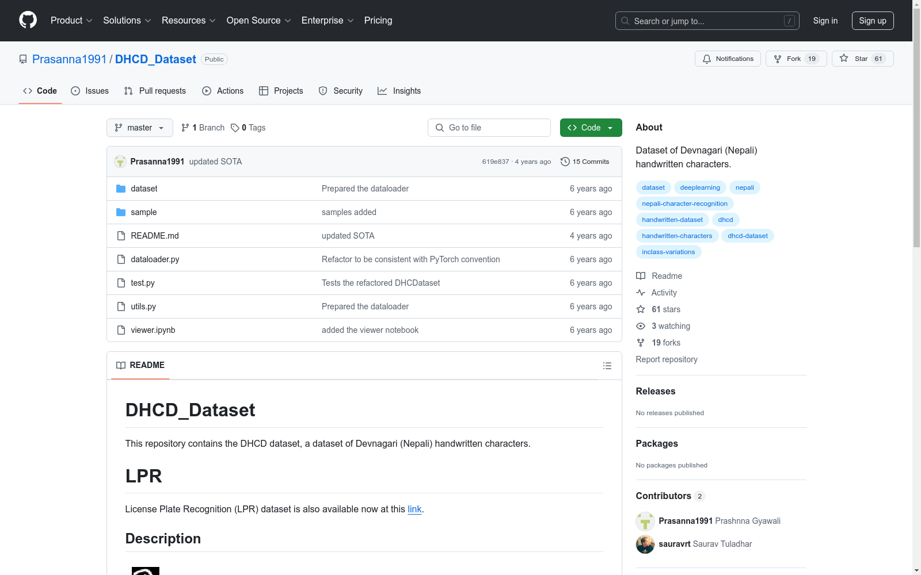
Task: Click the handwritten-dataset topic tag
Action: click(x=672, y=220)
